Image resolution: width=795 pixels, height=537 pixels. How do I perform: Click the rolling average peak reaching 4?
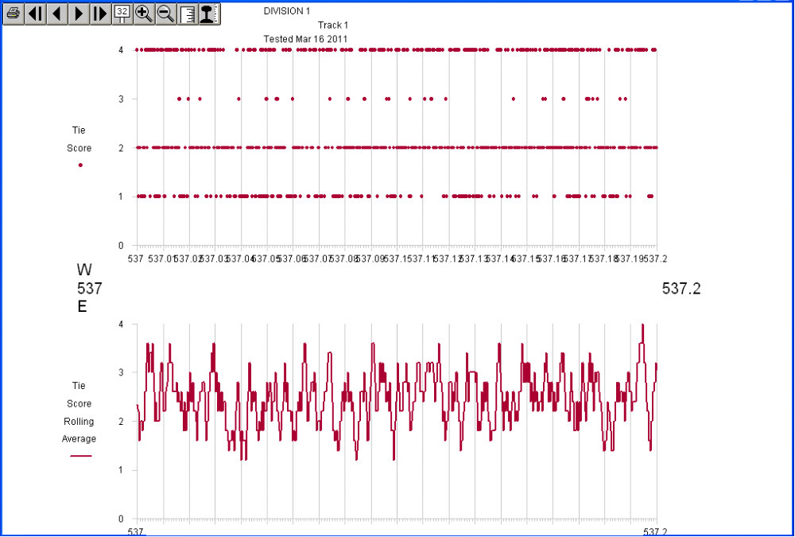coord(642,325)
